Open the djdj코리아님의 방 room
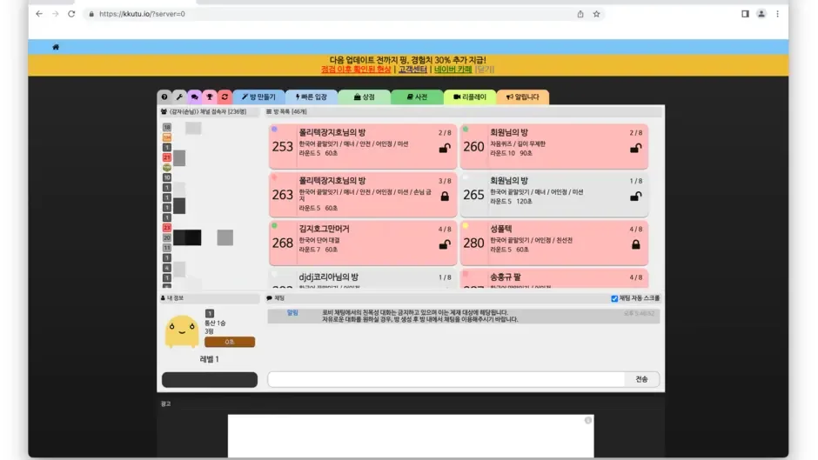 click(363, 279)
